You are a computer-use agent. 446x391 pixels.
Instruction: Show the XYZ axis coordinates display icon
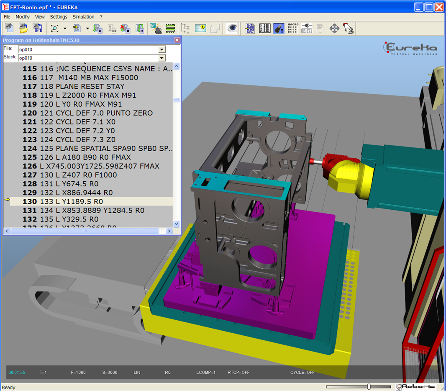[x=265, y=28]
